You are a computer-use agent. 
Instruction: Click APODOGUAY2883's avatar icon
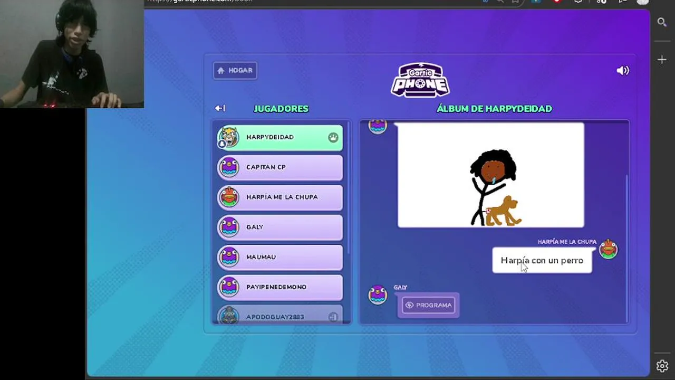click(x=229, y=316)
